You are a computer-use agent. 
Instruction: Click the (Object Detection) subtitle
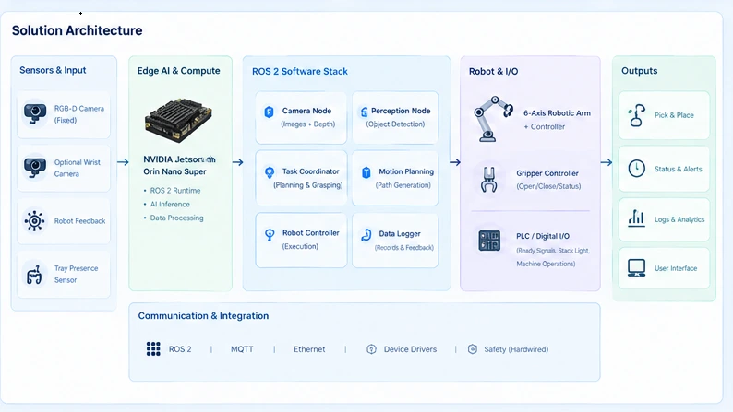click(395, 124)
